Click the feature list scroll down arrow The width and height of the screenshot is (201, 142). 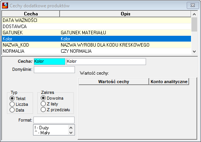click(x=194, y=51)
